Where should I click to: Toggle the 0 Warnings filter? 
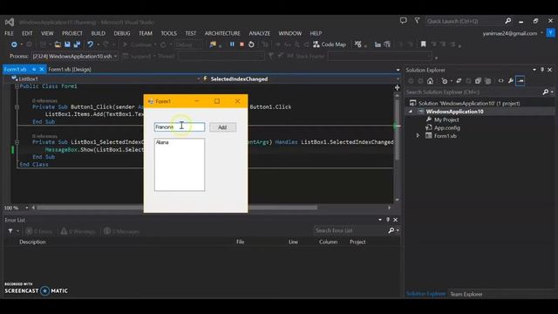(x=78, y=231)
